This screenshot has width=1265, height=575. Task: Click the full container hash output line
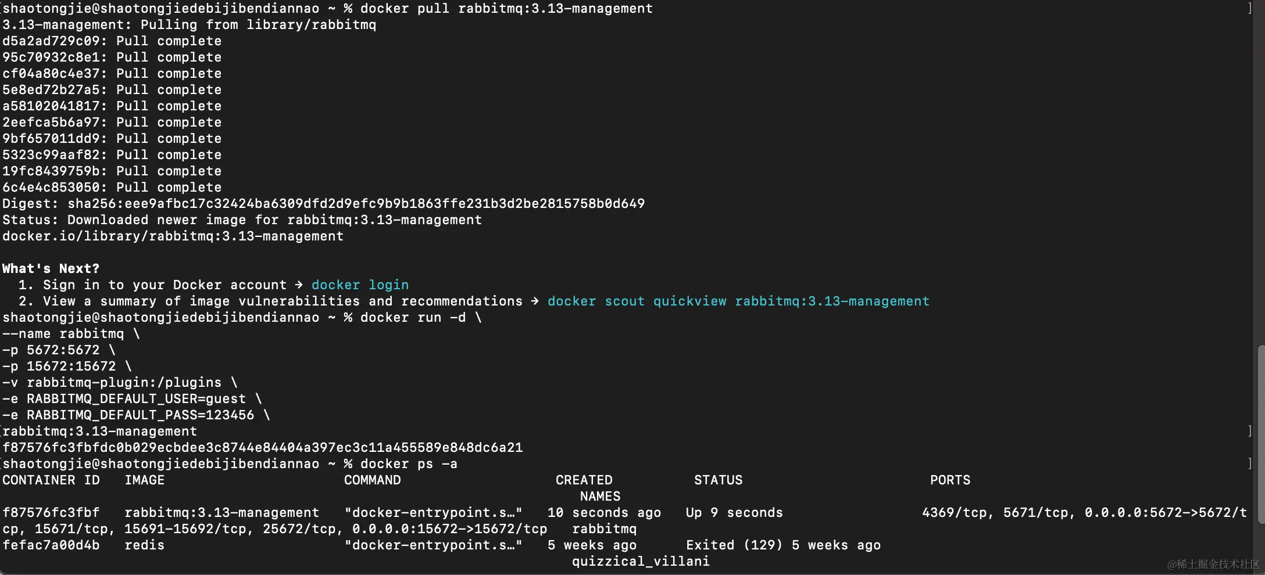pyautogui.click(x=263, y=447)
